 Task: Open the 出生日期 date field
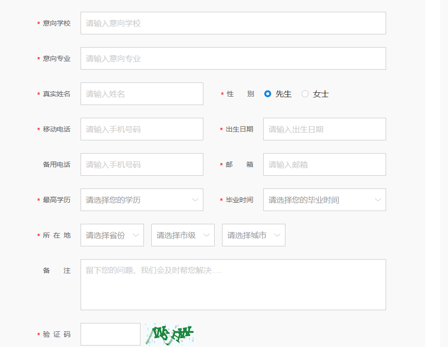[324, 129]
